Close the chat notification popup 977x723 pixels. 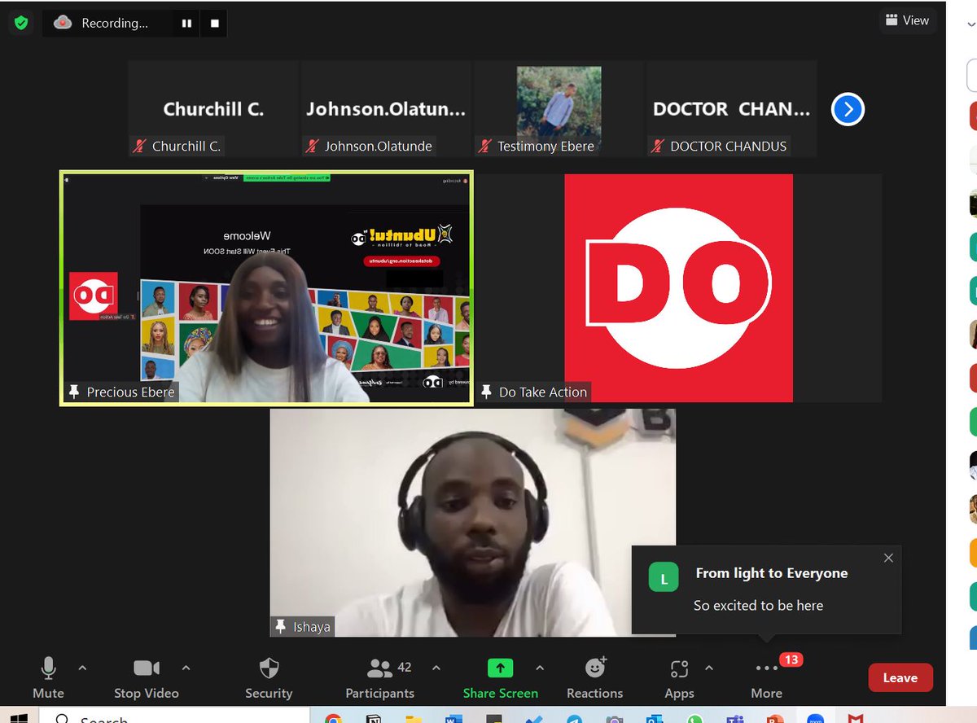(888, 558)
